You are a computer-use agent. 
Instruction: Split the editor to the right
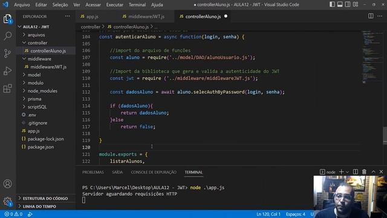pos(371,16)
